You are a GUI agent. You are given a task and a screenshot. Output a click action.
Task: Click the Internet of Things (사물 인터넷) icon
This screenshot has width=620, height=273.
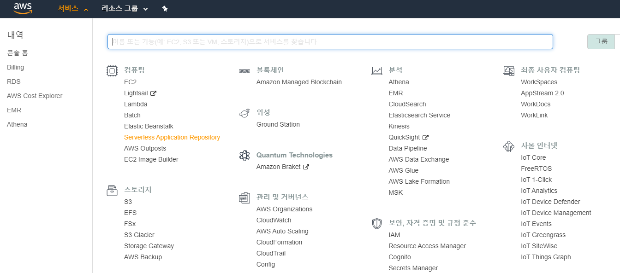[x=508, y=146]
